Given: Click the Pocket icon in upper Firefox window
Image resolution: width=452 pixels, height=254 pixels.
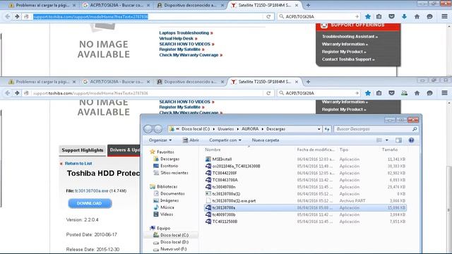Looking at the screenshot, I should (x=391, y=17).
